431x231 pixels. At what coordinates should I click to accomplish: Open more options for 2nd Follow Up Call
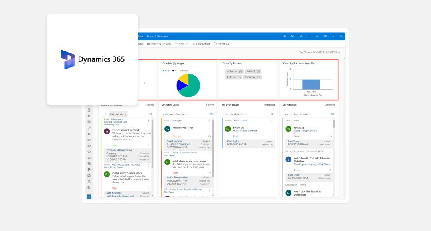[330, 151]
